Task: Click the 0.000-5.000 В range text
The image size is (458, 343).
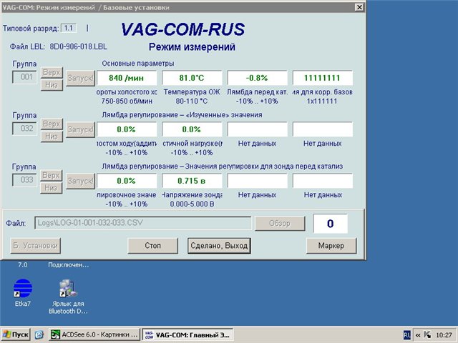Action: [x=192, y=204]
